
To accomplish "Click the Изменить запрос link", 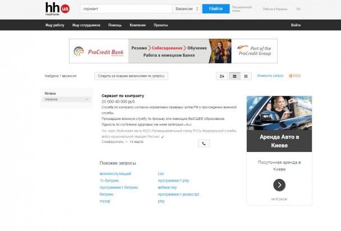I will point(270,76).
